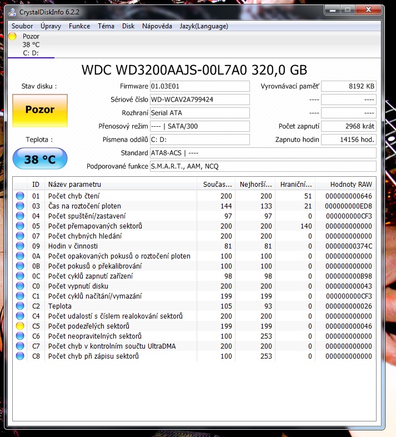Viewport: 396px width, 437px height.
Task: Click the blue status icon for attribute 05
Action: (x=21, y=226)
